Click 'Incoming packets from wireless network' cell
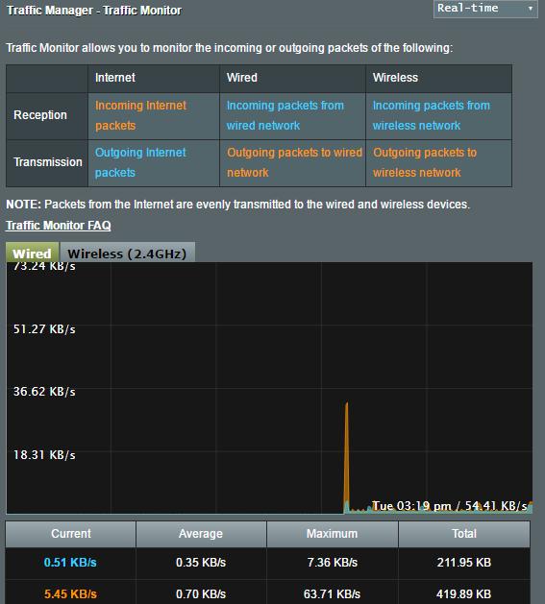 tap(438, 116)
